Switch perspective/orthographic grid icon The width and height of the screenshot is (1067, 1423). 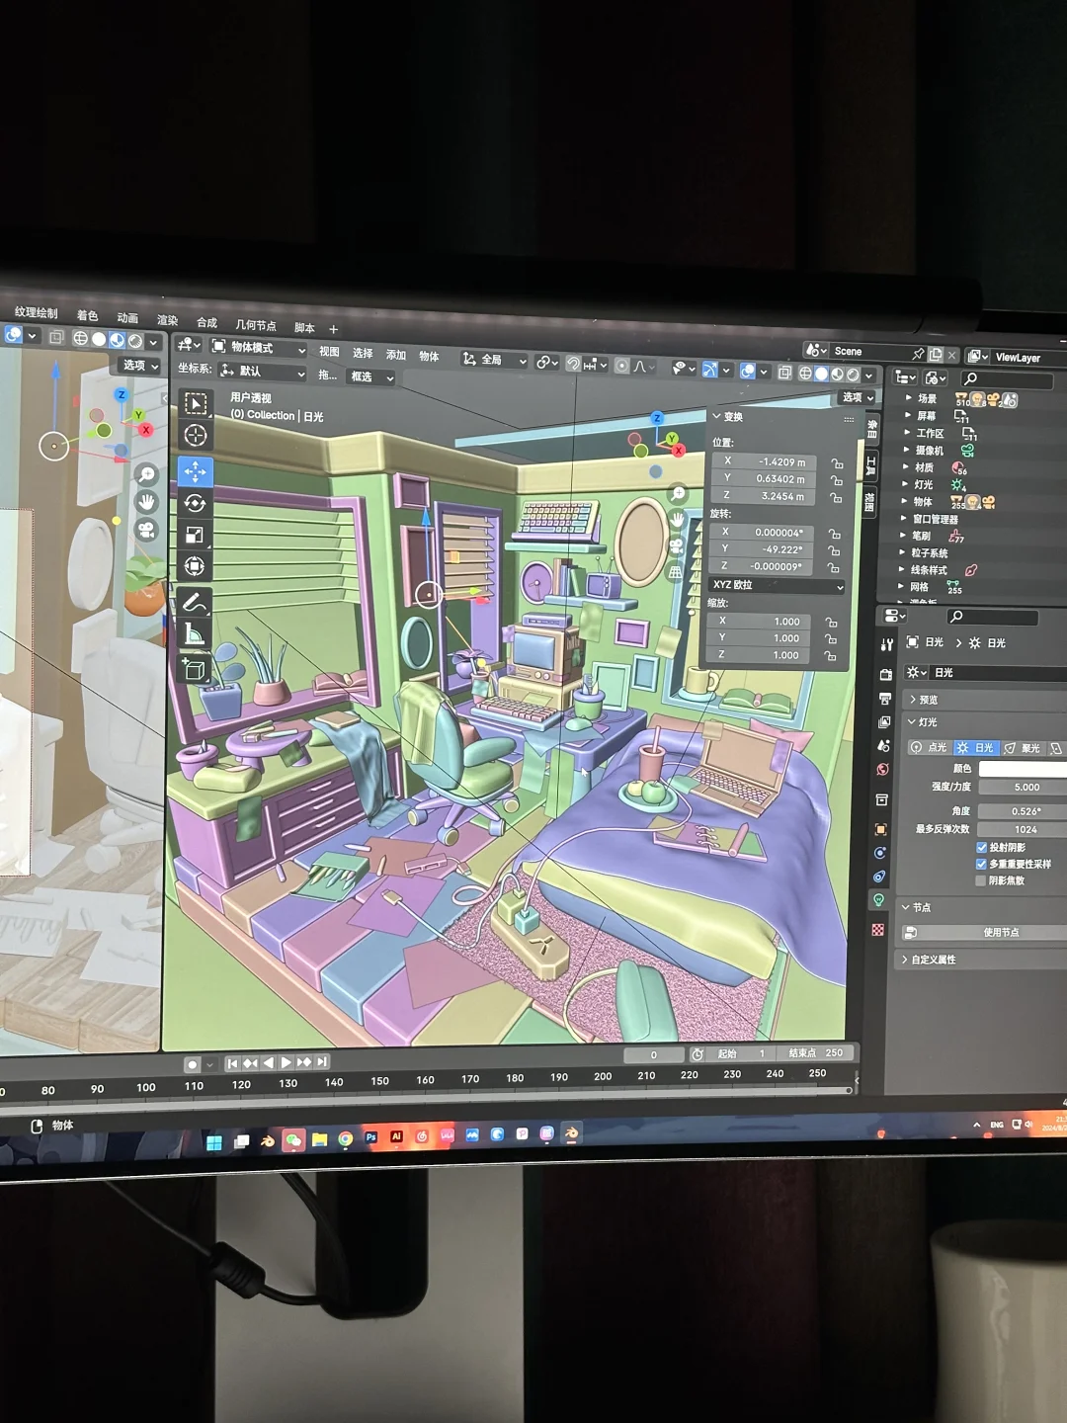pyautogui.click(x=676, y=571)
